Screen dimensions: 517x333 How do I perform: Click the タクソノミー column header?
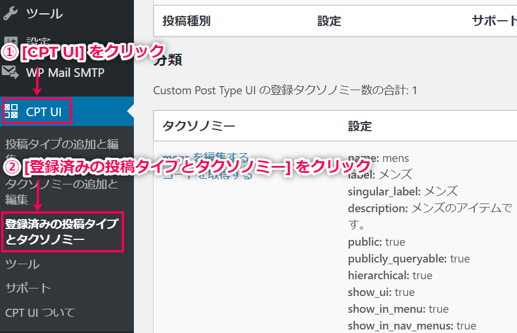point(199,126)
